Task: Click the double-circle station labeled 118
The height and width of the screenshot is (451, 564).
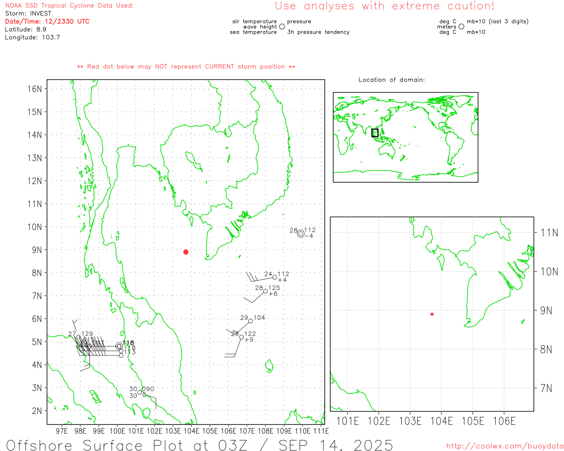Action: [x=119, y=346]
